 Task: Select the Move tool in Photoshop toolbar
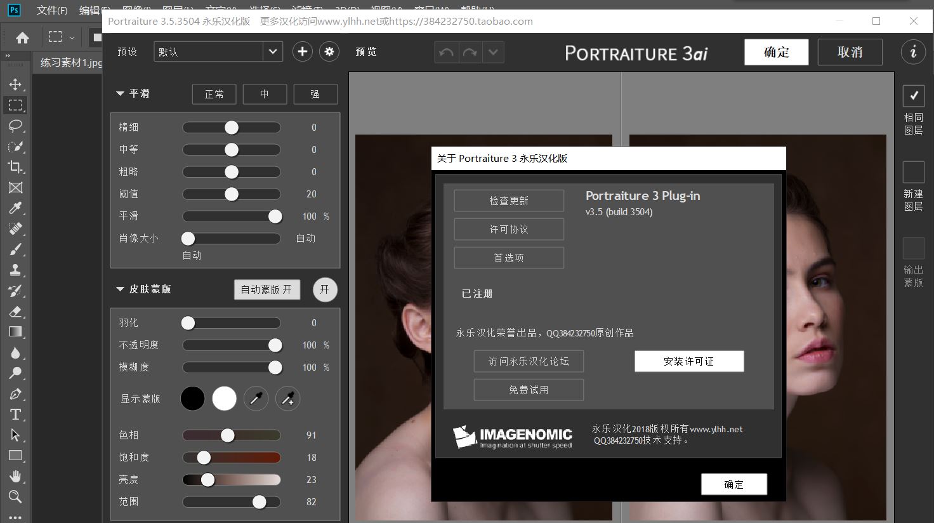(x=15, y=84)
